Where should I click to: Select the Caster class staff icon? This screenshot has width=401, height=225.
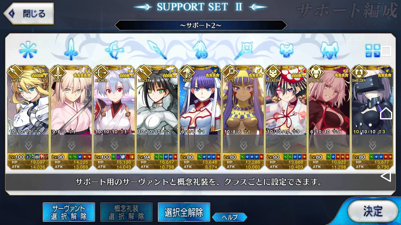[243, 50]
